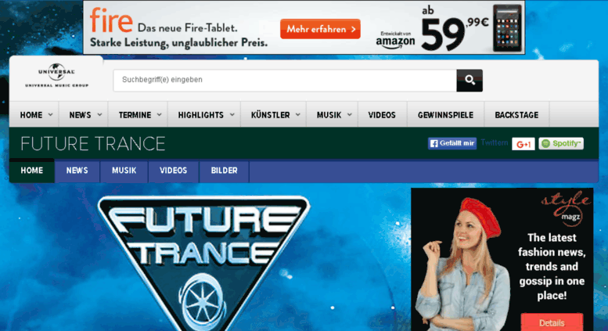
Task: Click inside the Suchbegriff(e) eingeben search field
Action: tap(285, 81)
